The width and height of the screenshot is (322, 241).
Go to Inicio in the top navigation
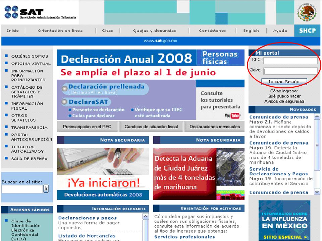(x=13, y=31)
